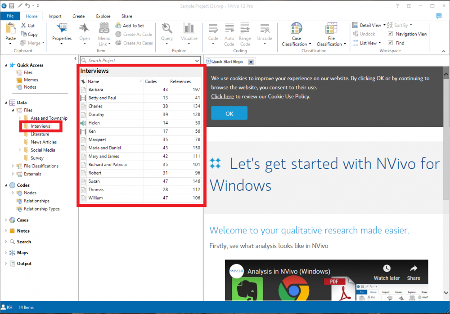Select Memos under Quick Access
Viewport: 450px width, 314px height.
tap(31, 80)
